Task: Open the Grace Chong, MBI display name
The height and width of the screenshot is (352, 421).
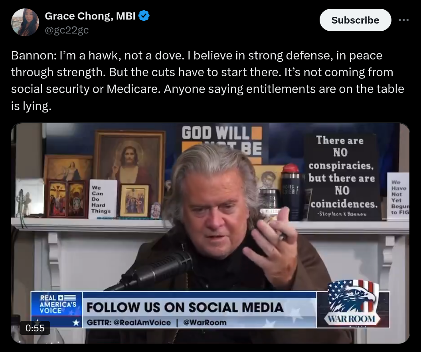Action: (90, 16)
